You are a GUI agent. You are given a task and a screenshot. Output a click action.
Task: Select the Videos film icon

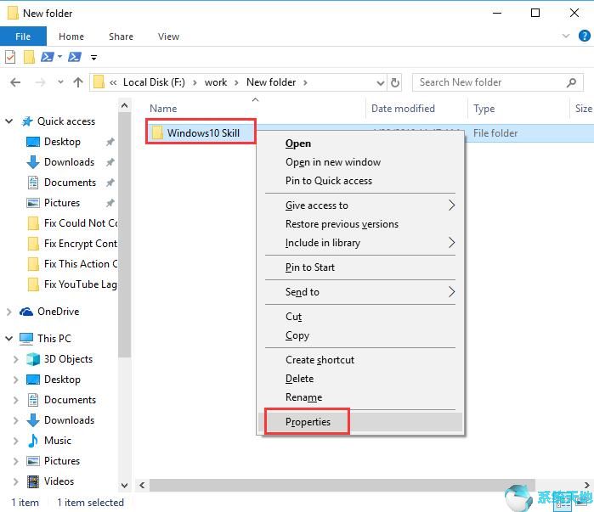point(33,481)
